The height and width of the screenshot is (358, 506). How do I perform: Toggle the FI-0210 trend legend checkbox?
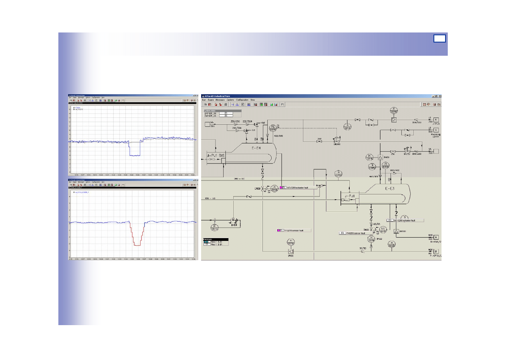coord(74,107)
